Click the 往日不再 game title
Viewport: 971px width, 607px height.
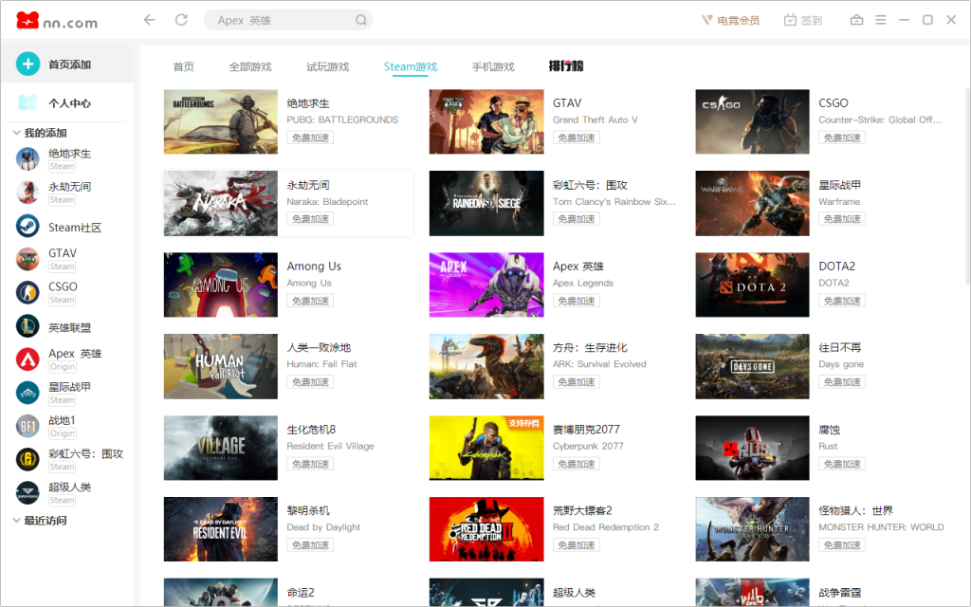point(840,347)
